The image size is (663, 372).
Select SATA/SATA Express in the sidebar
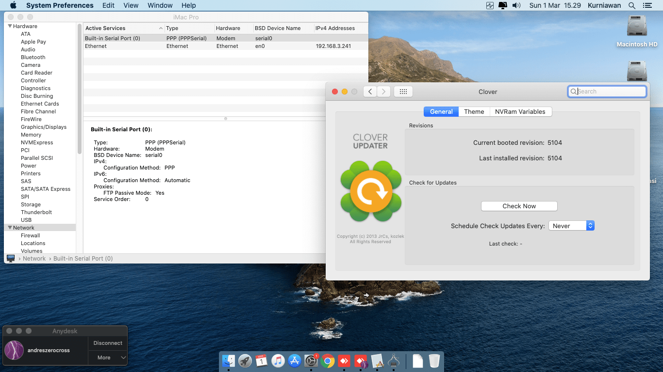tap(46, 189)
